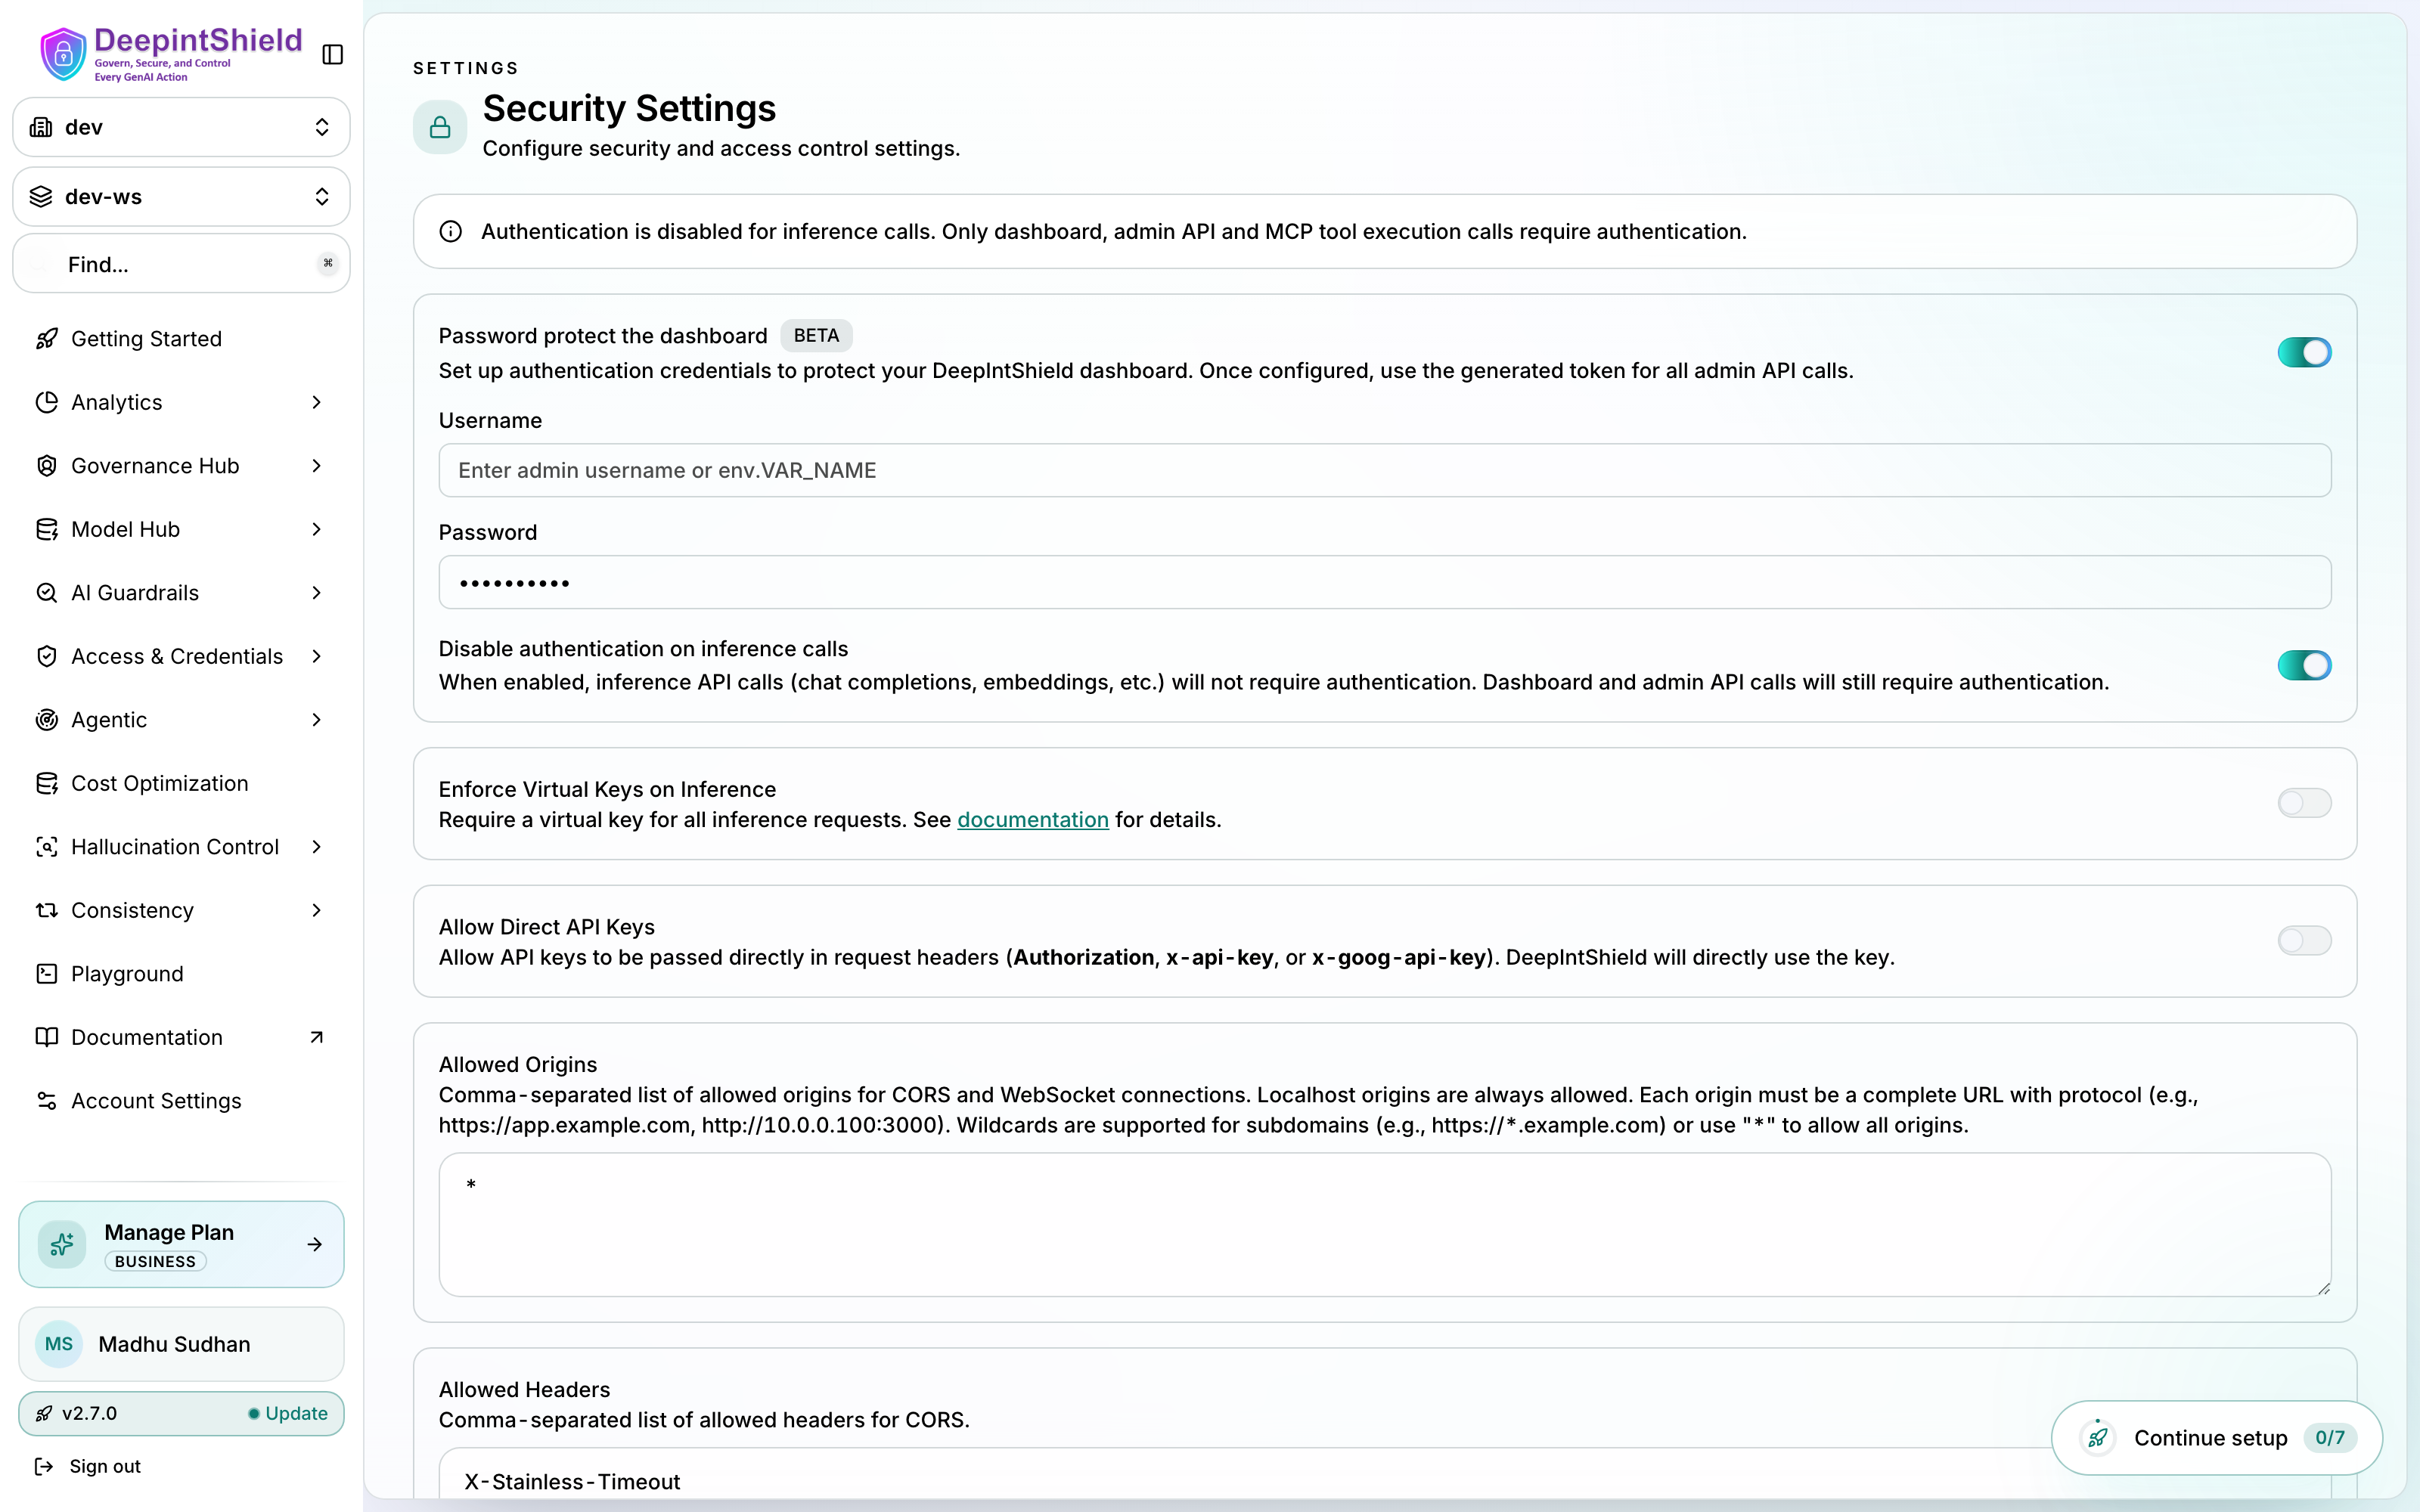Click the Analytics pie chart icon
This screenshot has height=1512, width=2420.
click(46, 402)
